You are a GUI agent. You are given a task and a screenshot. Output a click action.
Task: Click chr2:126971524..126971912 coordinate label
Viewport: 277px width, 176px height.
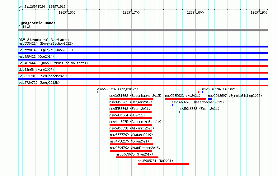(x=42, y=7)
